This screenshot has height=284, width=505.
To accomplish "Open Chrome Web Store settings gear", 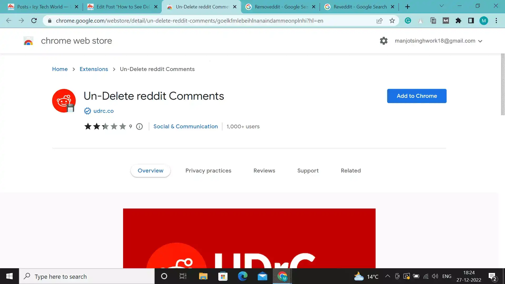I will pyautogui.click(x=384, y=41).
